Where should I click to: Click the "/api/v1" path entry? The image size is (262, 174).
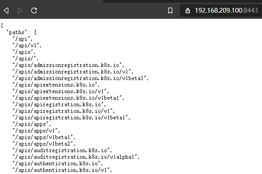click(x=27, y=45)
